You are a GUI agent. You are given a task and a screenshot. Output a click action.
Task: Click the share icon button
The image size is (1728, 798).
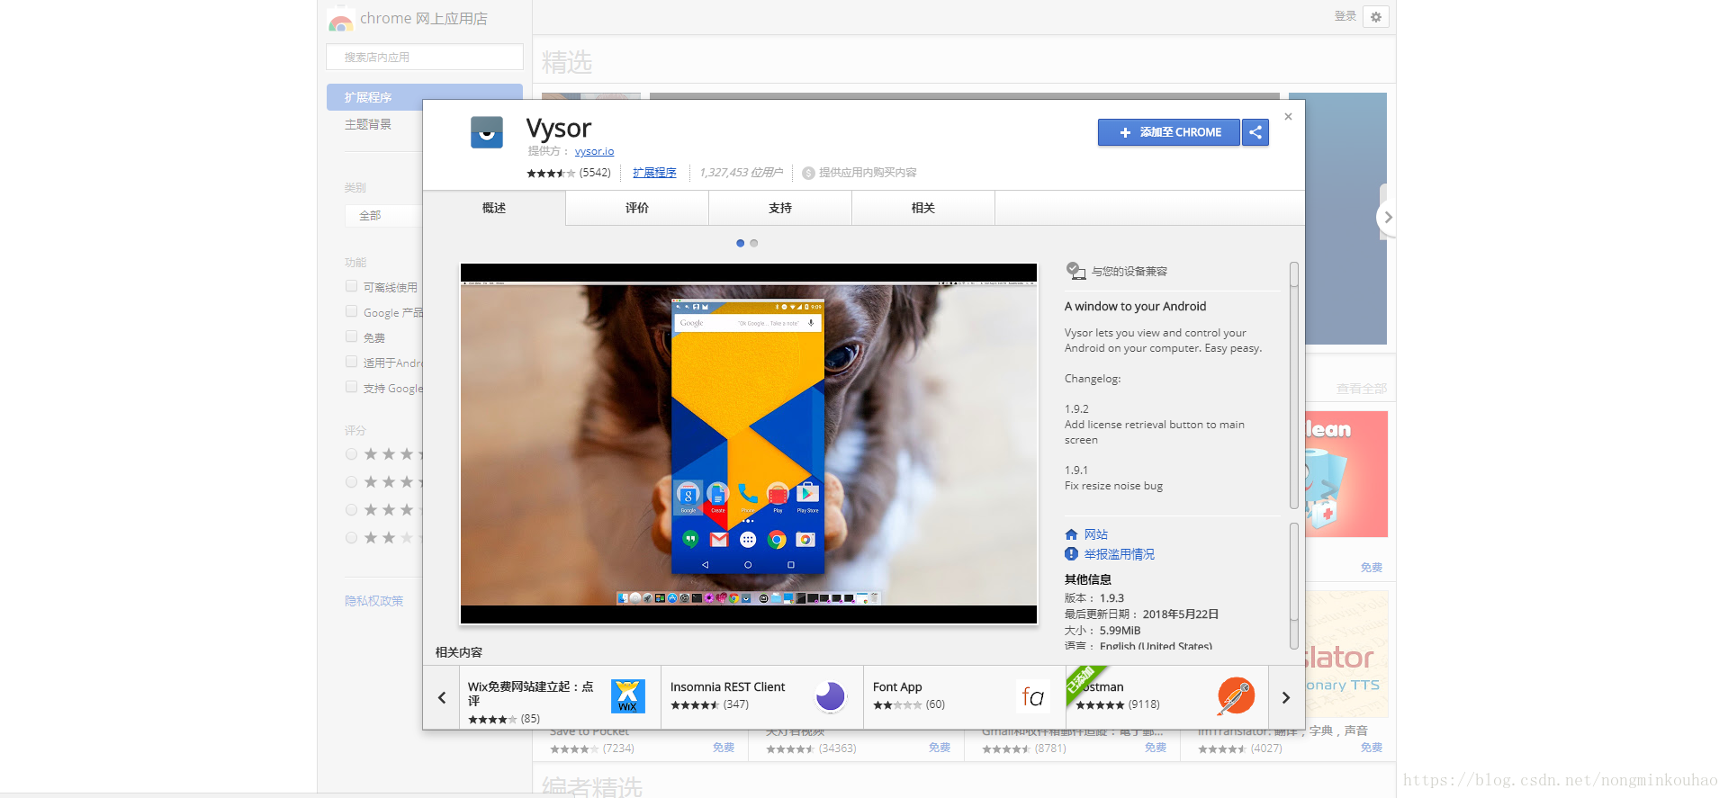pos(1255,132)
